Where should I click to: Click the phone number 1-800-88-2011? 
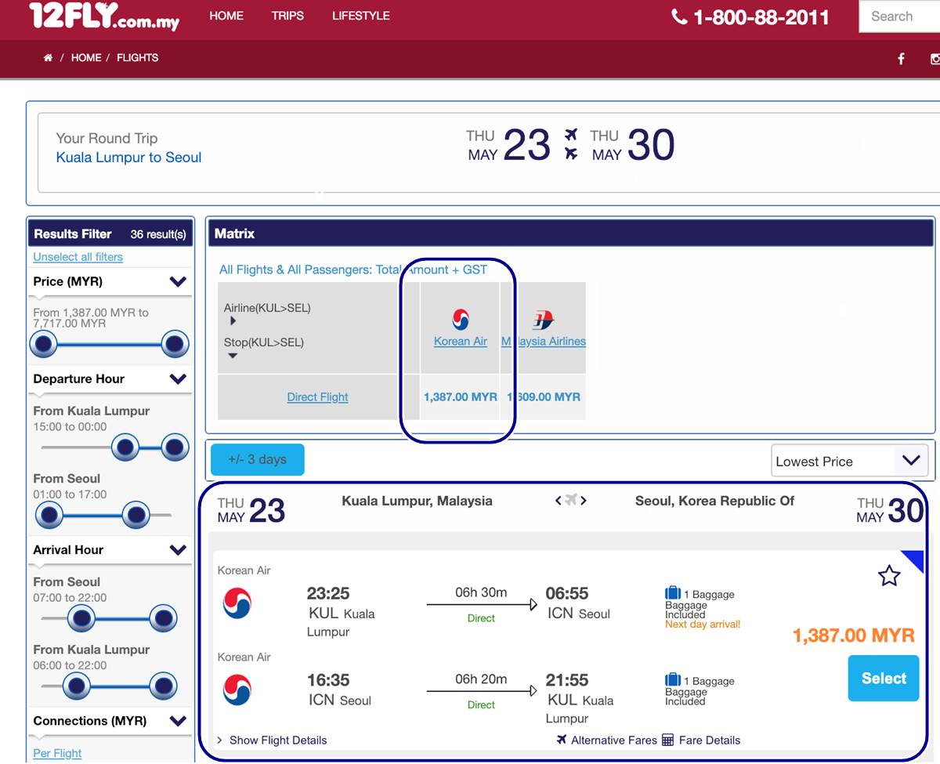click(761, 17)
